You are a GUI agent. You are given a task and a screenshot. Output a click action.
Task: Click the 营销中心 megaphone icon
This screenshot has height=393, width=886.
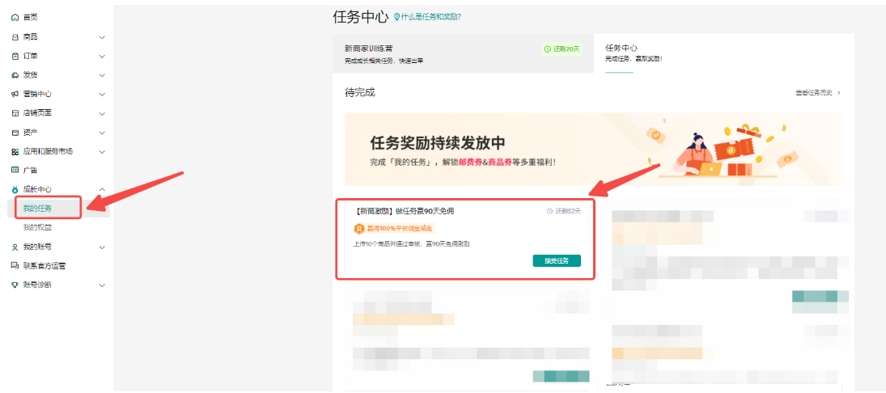pos(15,94)
